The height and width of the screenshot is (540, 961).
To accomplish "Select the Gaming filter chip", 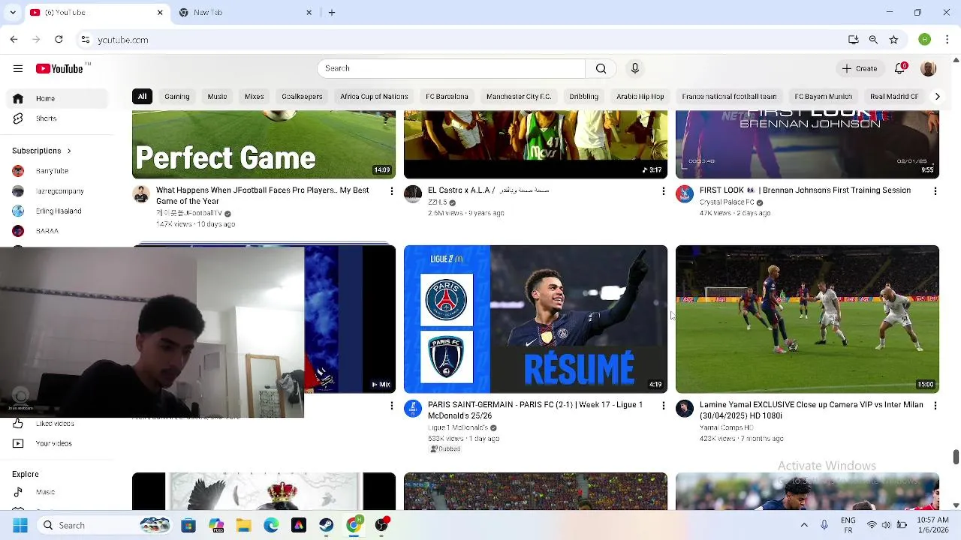I will pos(177,96).
